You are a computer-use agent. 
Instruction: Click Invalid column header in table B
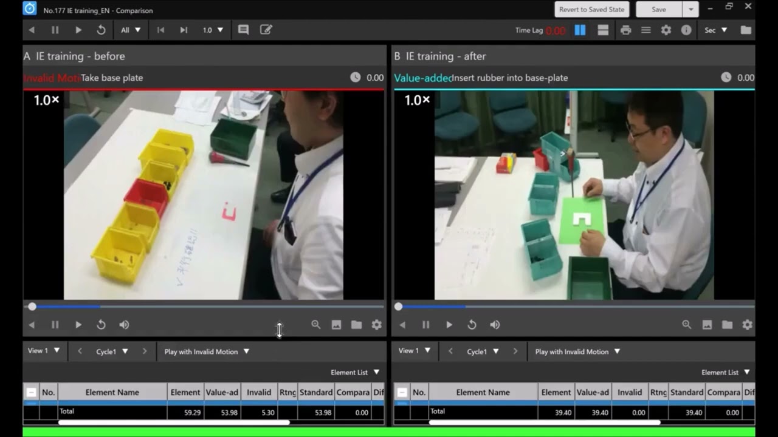coord(630,393)
